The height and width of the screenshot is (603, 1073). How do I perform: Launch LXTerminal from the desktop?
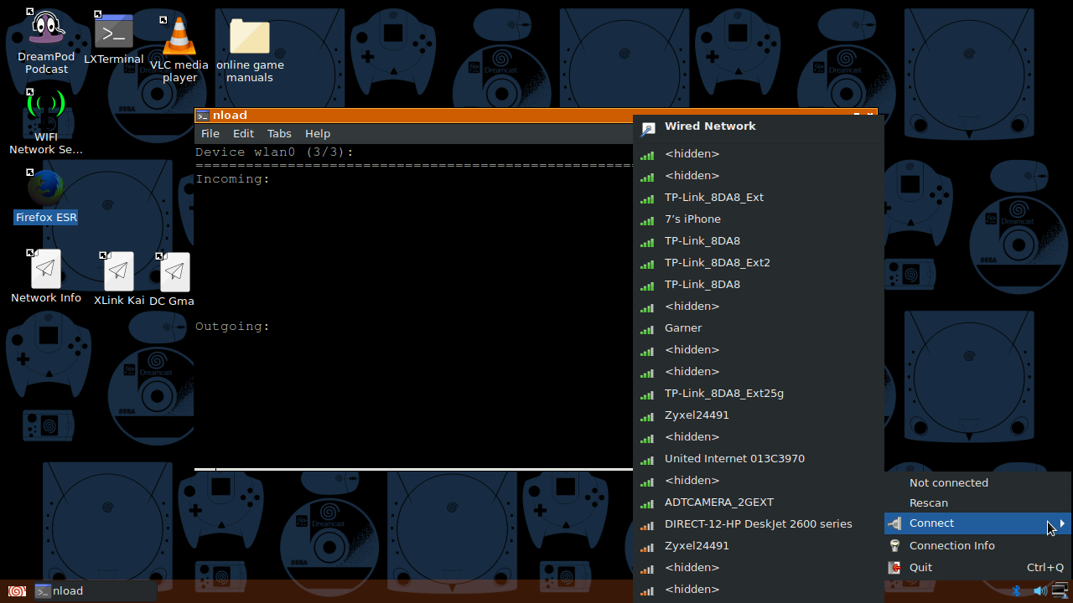114,39
